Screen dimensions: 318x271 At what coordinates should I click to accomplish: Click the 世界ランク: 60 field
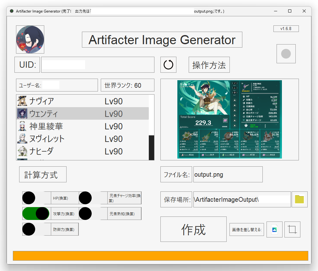coord(127,85)
